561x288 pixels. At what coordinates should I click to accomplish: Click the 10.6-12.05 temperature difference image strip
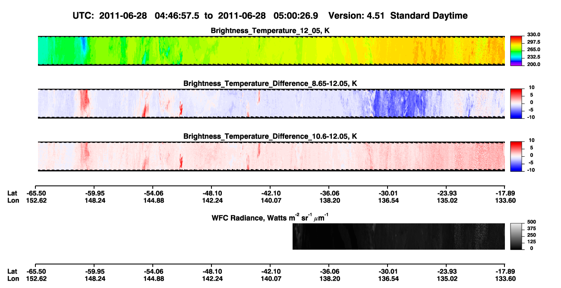click(271, 157)
